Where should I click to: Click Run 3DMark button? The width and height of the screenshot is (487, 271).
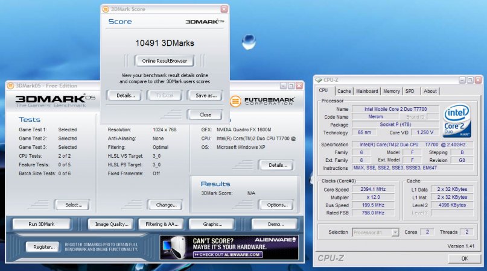[x=41, y=224]
